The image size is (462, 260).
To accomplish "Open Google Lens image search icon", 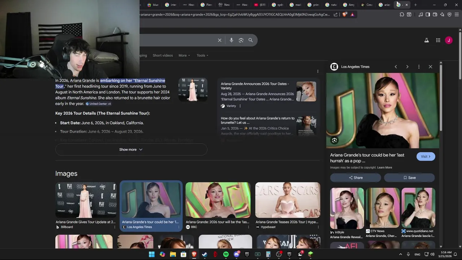I will coord(241,40).
